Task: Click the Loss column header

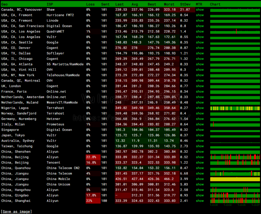Action: point(90,4)
